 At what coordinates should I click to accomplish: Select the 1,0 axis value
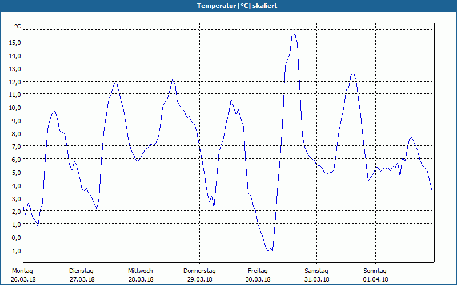pyautogui.click(x=17, y=224)
